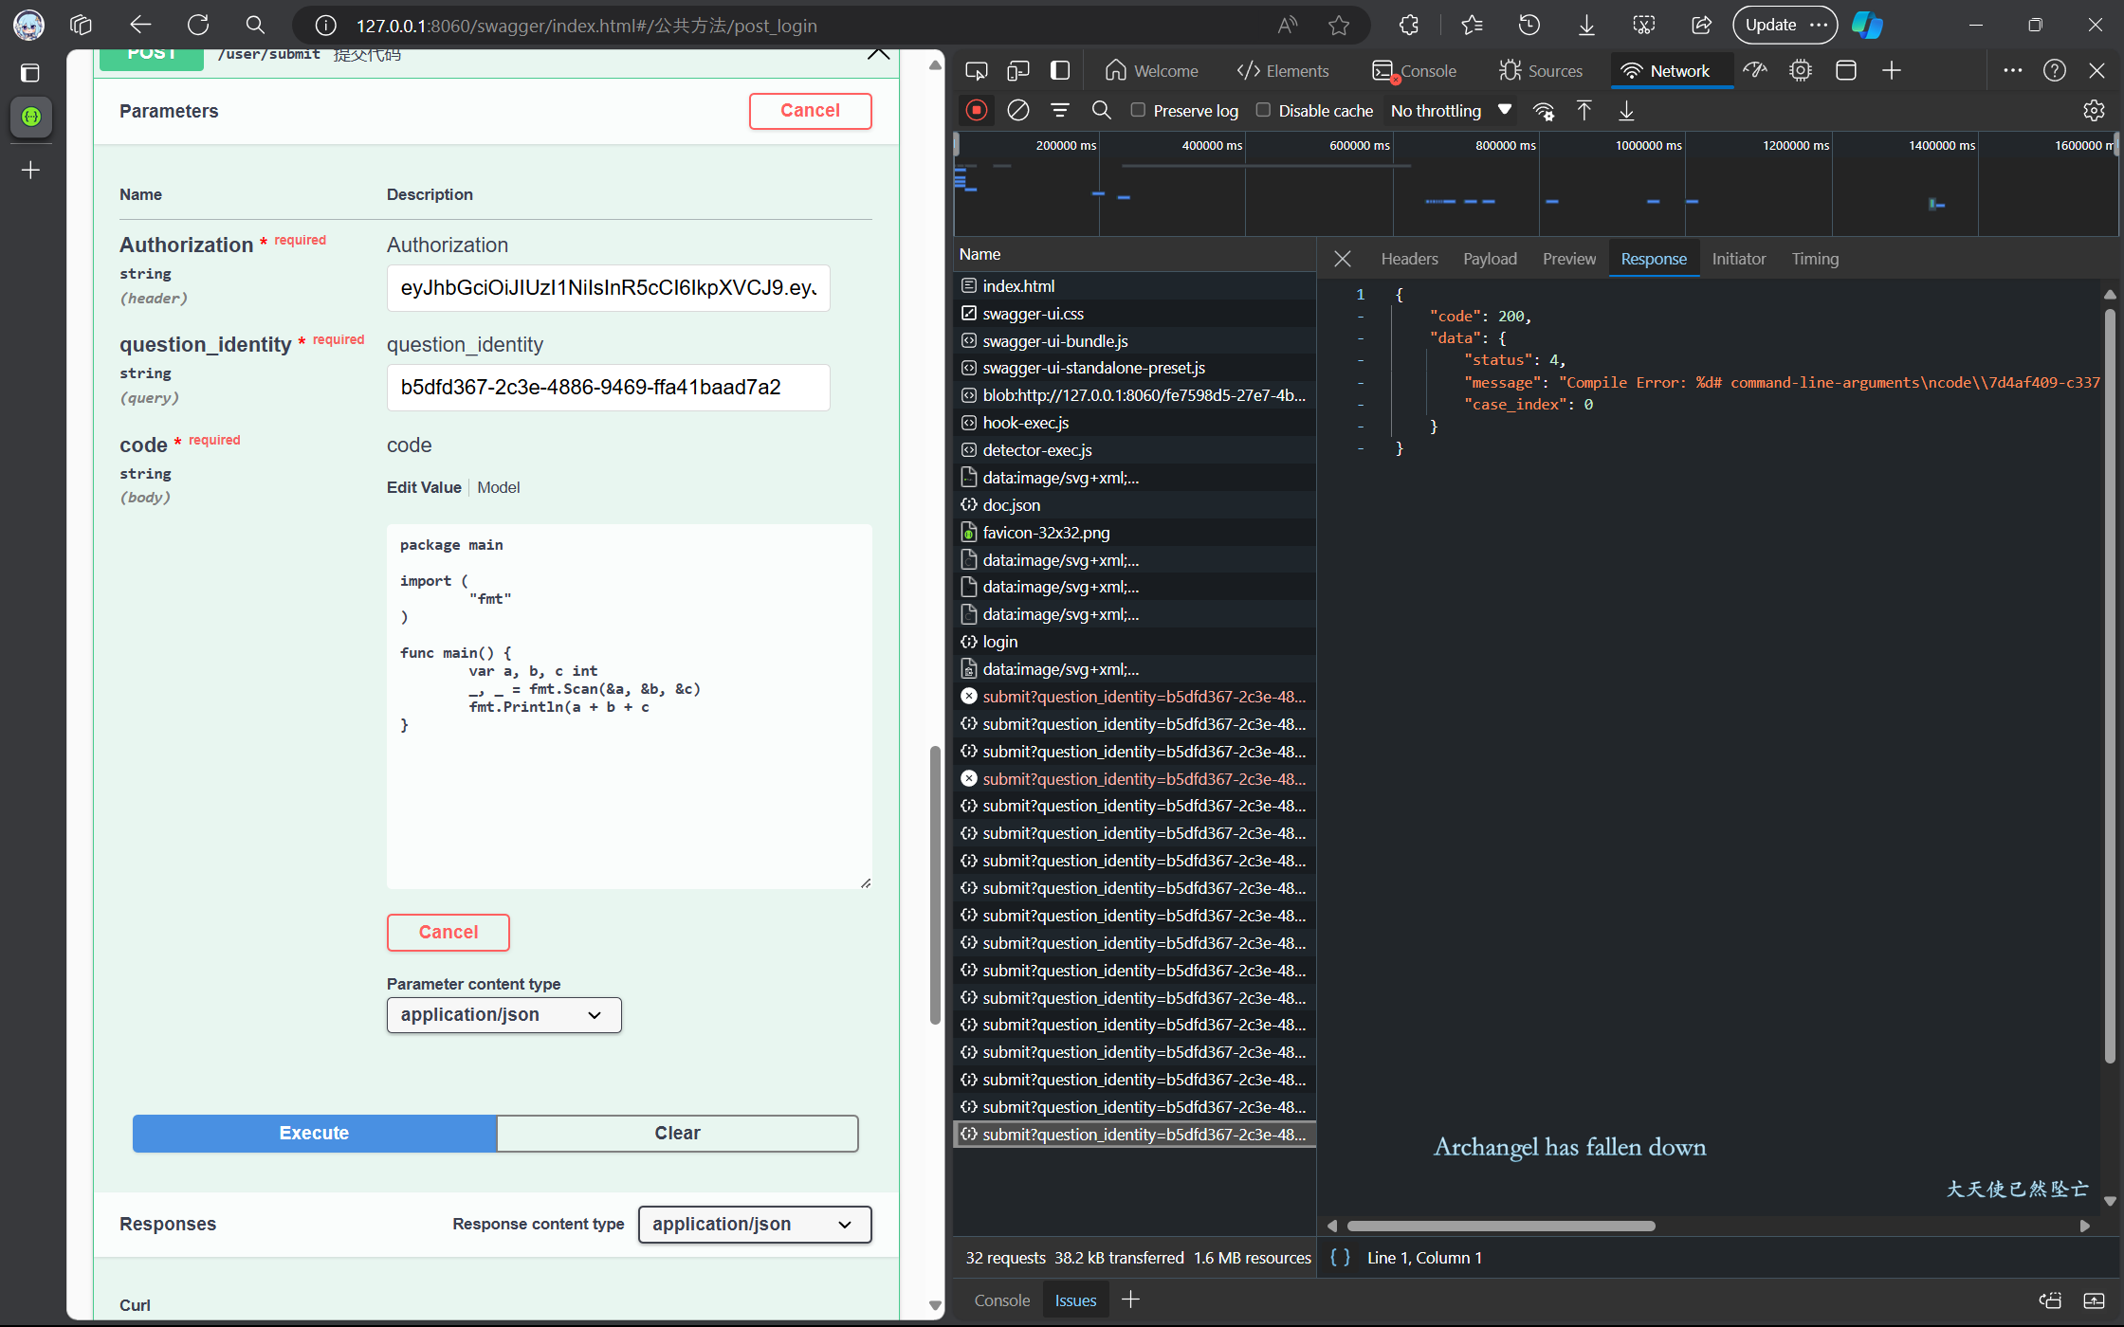Screen dimensions: 2124x1327
Task: Open browser extensions puzzle icon
Action: [x=1409, y=26]
